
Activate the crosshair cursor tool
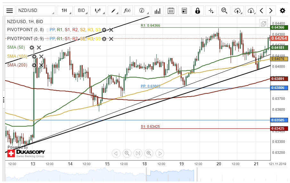(211, 11)
